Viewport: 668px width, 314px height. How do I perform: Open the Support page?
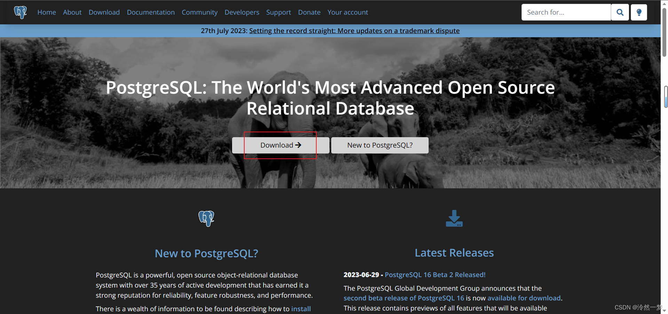point(279,12)
